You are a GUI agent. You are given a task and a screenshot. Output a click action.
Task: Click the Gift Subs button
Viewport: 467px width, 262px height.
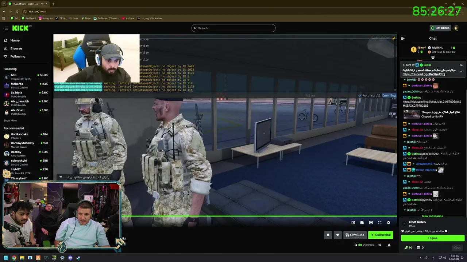(355, 235)
